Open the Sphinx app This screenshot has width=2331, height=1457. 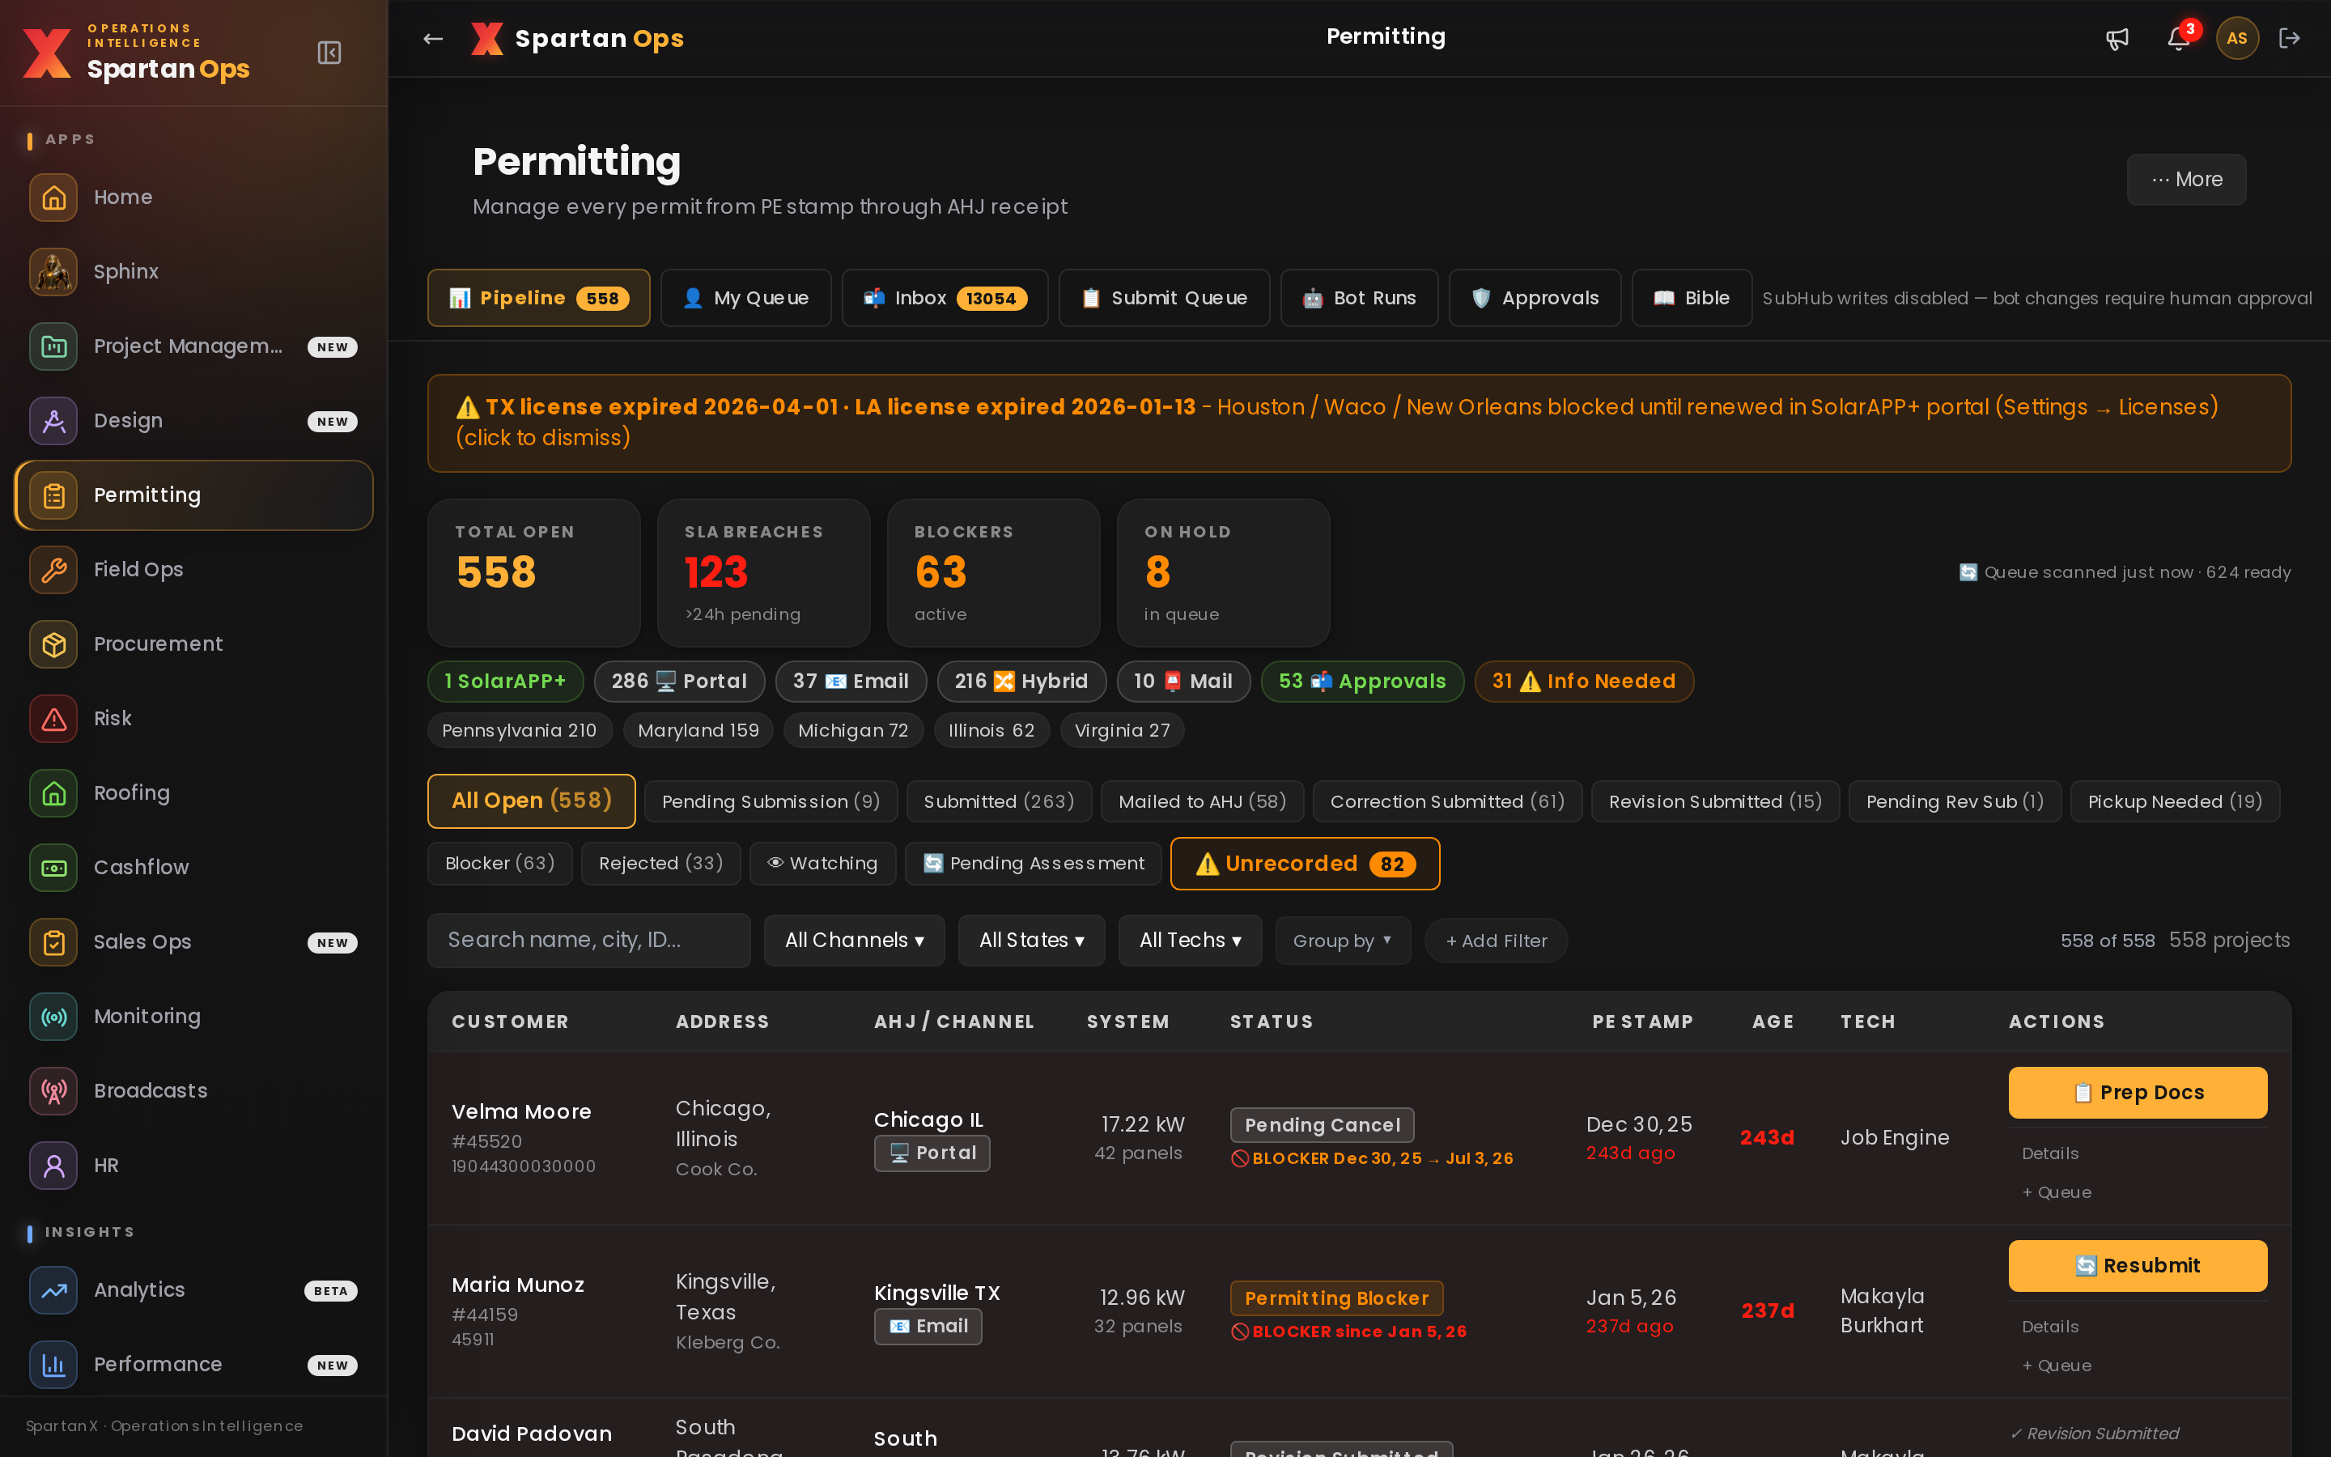(x=193, y=272)
